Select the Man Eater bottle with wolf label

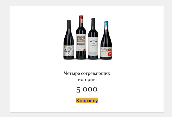pyautogui.click(x=69, y=40)
